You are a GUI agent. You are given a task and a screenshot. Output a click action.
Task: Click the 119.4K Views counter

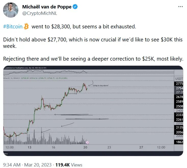[x=69, y=165]
